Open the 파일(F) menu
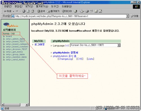This screenshot has height=111, width=141. 8,7
